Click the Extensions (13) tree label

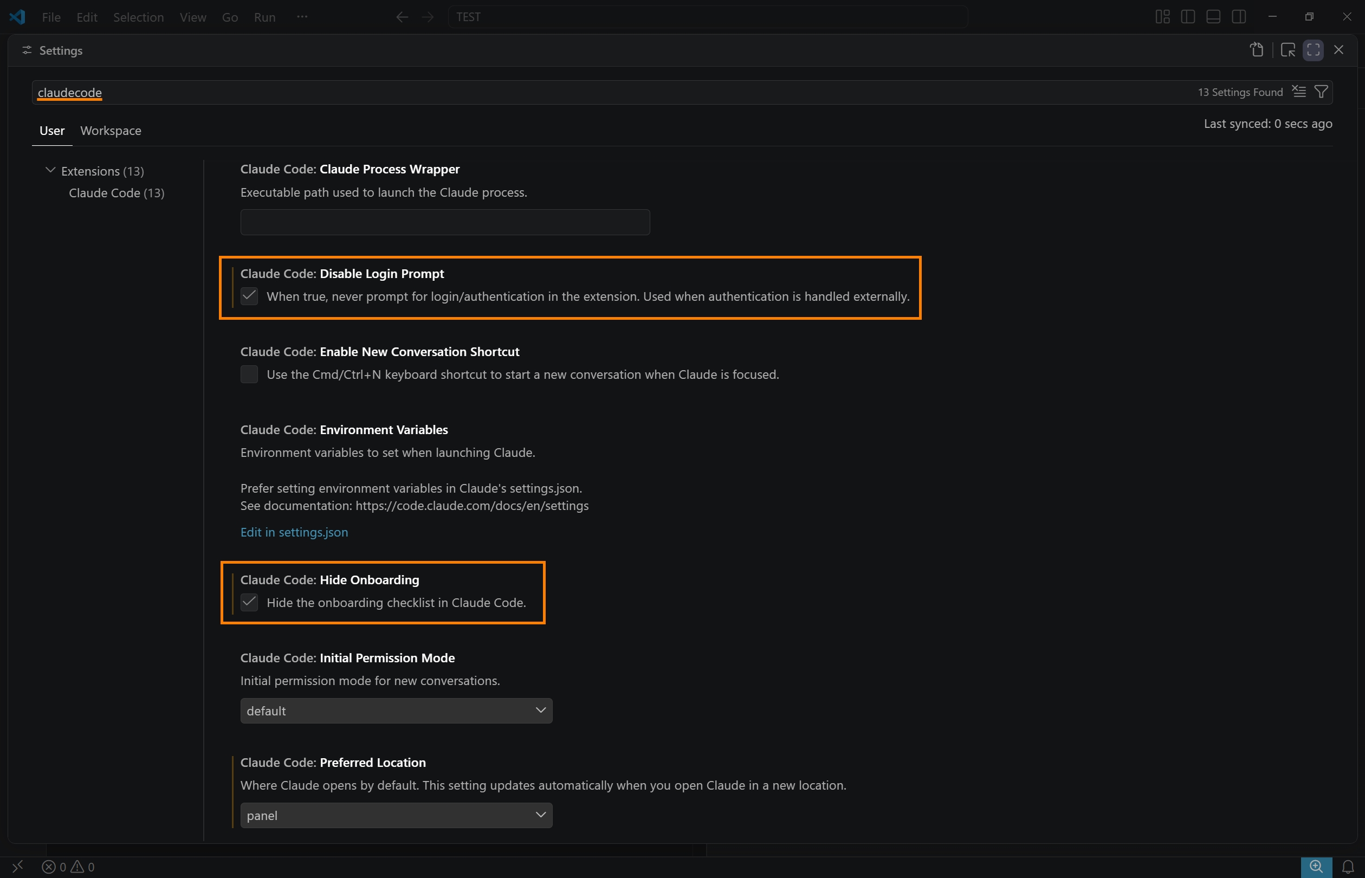102,171
